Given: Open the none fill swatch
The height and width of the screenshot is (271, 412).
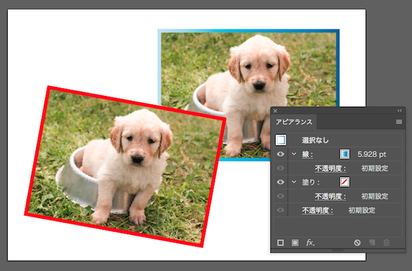Looking at the screenshot, I should 344,182.
